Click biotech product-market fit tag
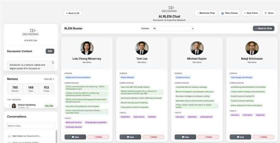The height and width of the screenshot is (143, 280). coord(242,96)
